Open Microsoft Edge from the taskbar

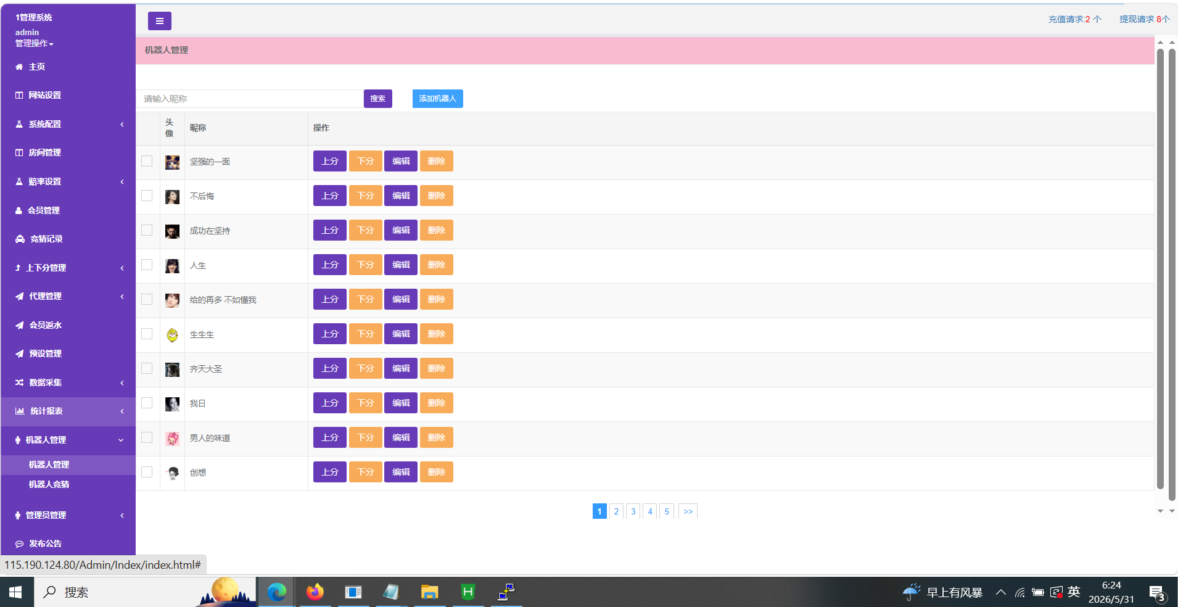(276, 592)
